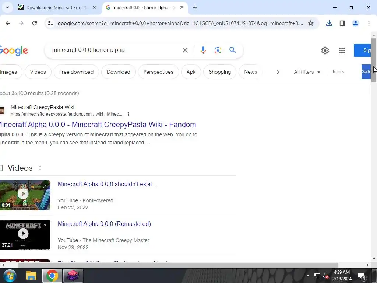Open the All filters dropdown
Viewport: 377px width, 283px height.
(307, 72)
